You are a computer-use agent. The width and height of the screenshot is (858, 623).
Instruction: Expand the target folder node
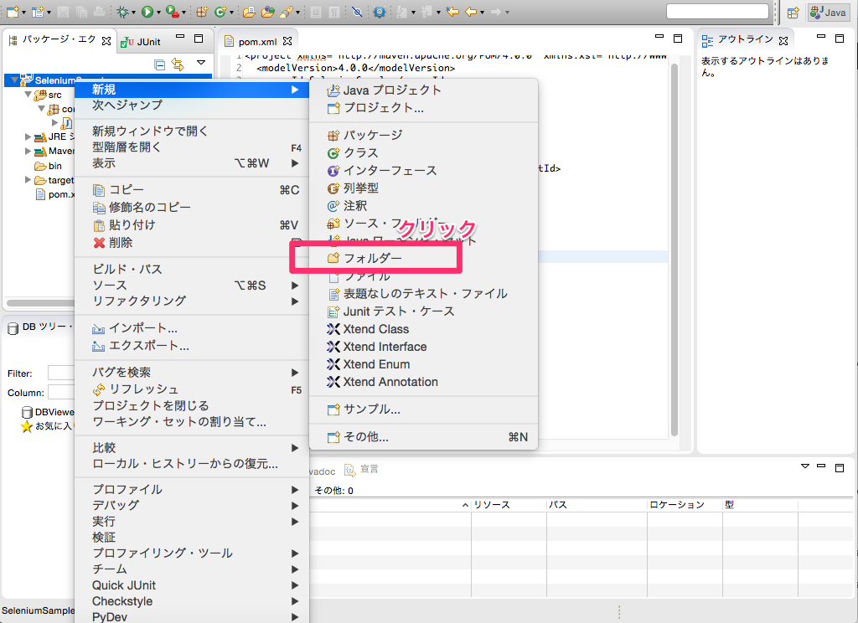(28, 179)
